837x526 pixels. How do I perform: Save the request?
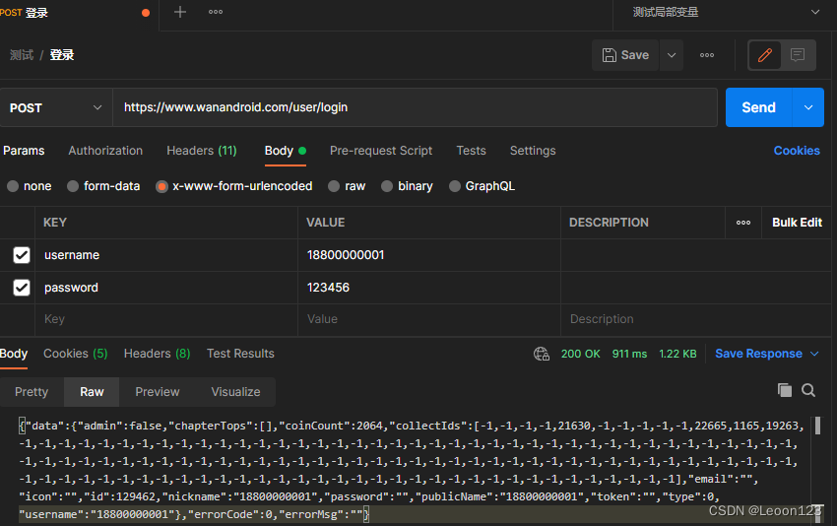(625, 55)
